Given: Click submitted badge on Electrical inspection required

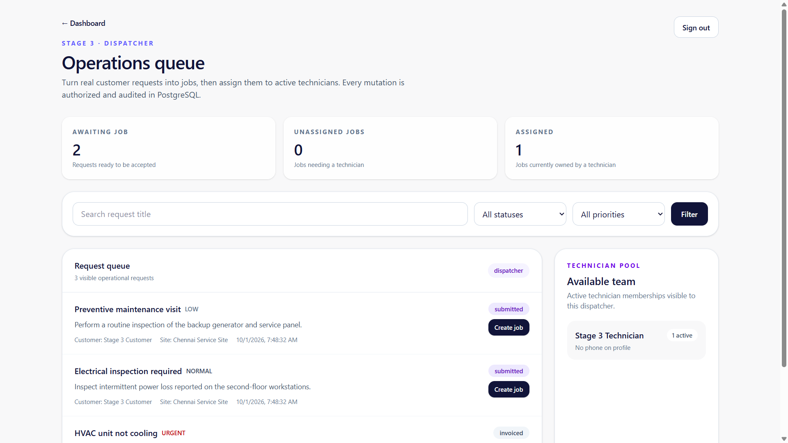Looking at the screenshot, I should point(509,371).
